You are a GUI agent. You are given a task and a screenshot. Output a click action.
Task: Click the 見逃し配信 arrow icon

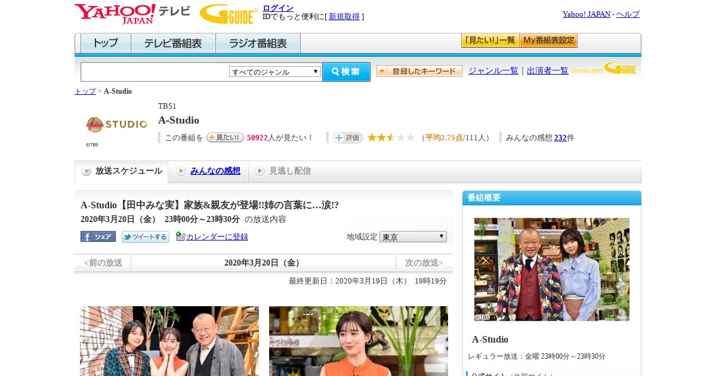tap(260, 171)
